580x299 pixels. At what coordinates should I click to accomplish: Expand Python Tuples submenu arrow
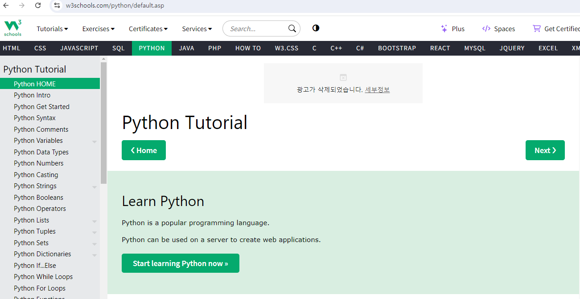95,232
